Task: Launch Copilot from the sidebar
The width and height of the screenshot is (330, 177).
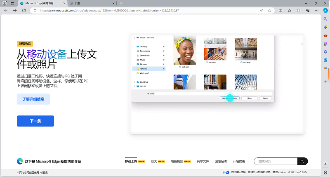Action: tap(325, 11)
